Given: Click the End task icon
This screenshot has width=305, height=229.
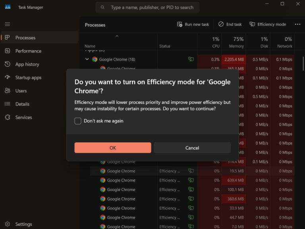Looking at the screenshot, I should click(221, 24).
